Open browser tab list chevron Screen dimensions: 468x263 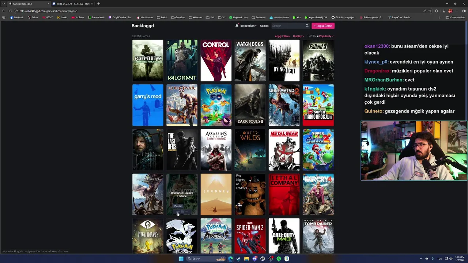[3, 4]
